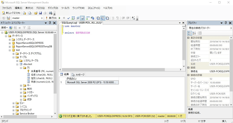
Task: Open 表示(V) menu
Action: click(29, 8)
